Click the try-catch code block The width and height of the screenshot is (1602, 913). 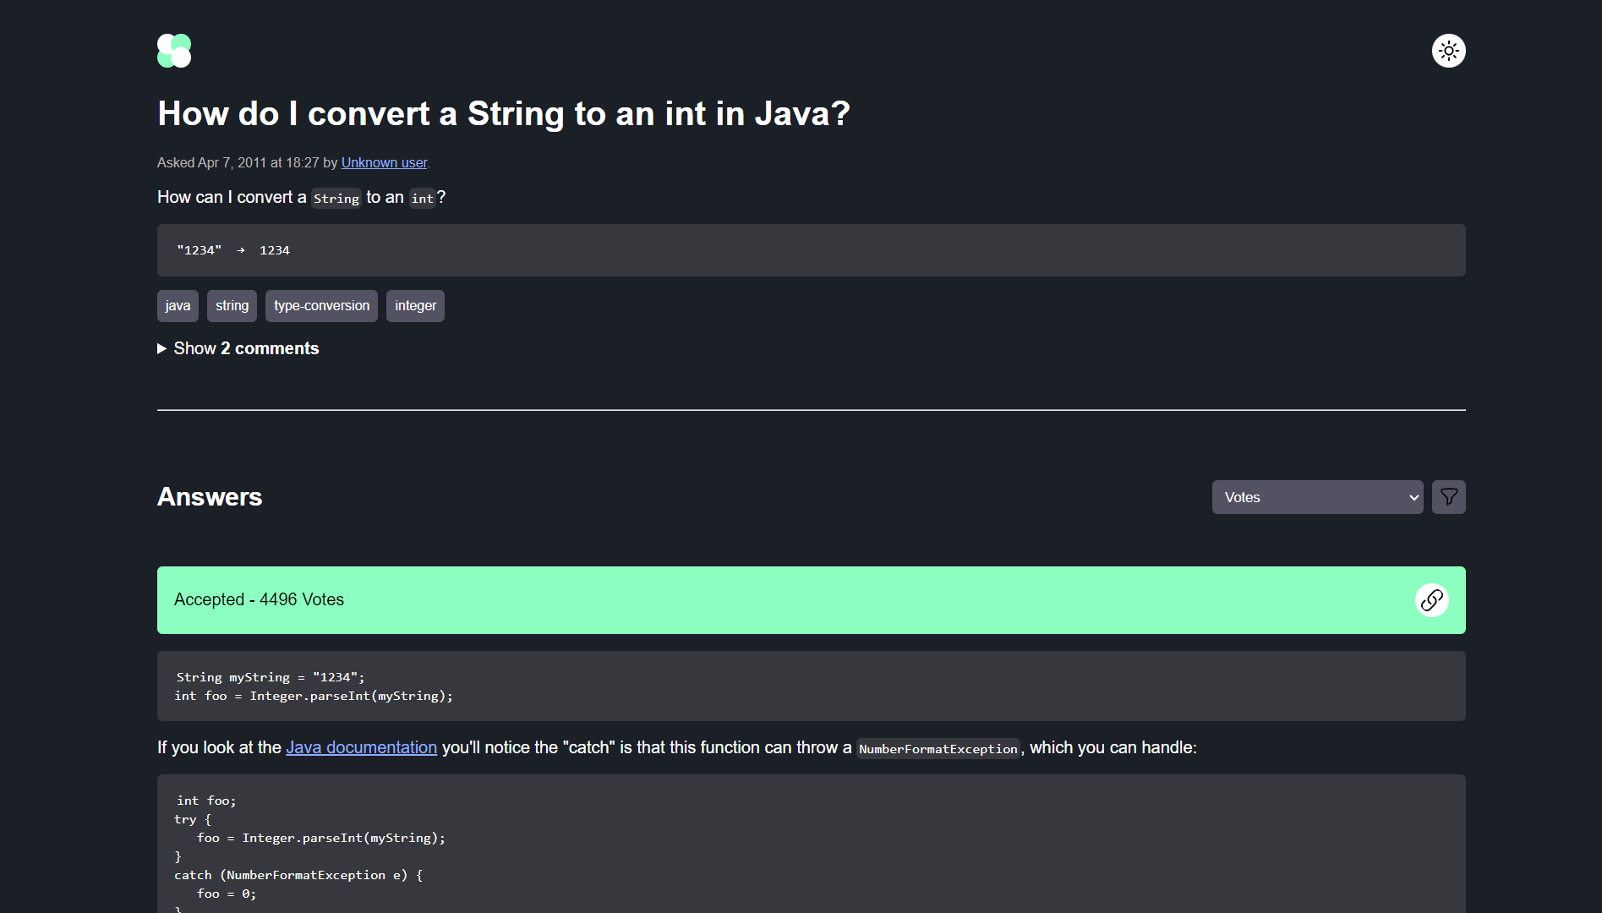click(810, 845)
